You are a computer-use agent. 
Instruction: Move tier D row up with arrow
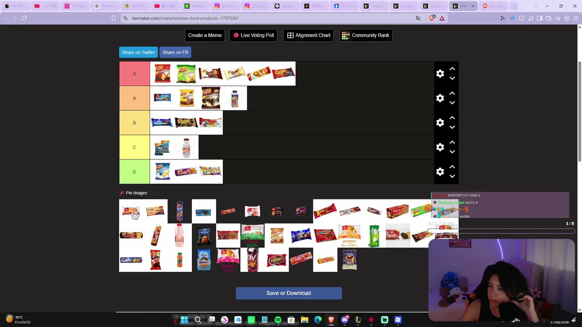452,167
